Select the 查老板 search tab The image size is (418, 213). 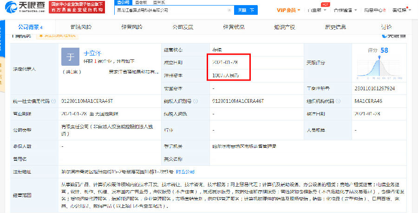(140, 2)
